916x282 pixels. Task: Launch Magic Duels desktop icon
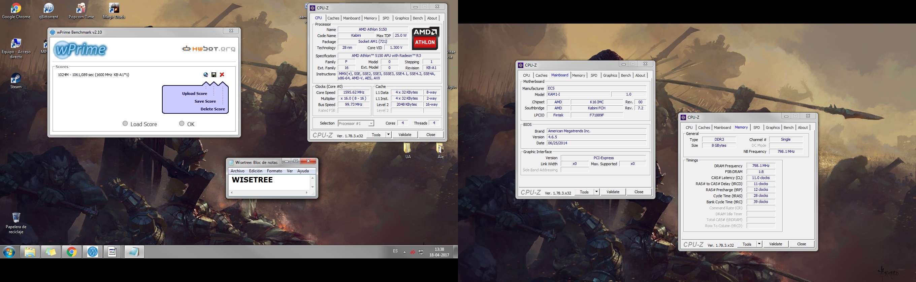(114, 11)
